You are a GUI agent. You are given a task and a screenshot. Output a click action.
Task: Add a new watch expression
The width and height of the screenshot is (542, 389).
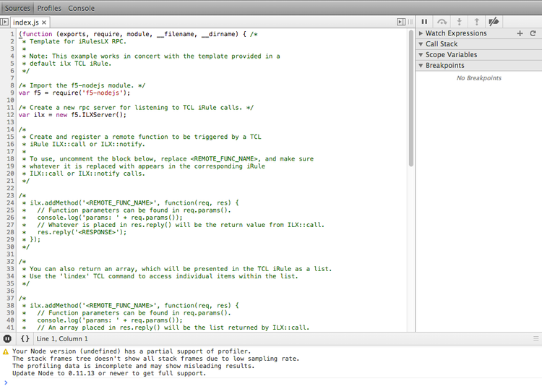520,33
